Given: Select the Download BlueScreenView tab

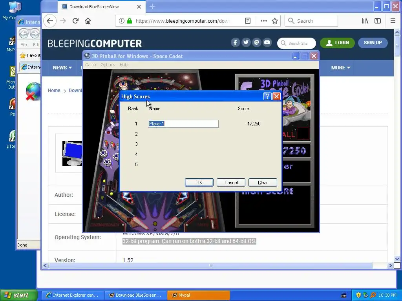Looking at the screenshot, I should [101, 7].
